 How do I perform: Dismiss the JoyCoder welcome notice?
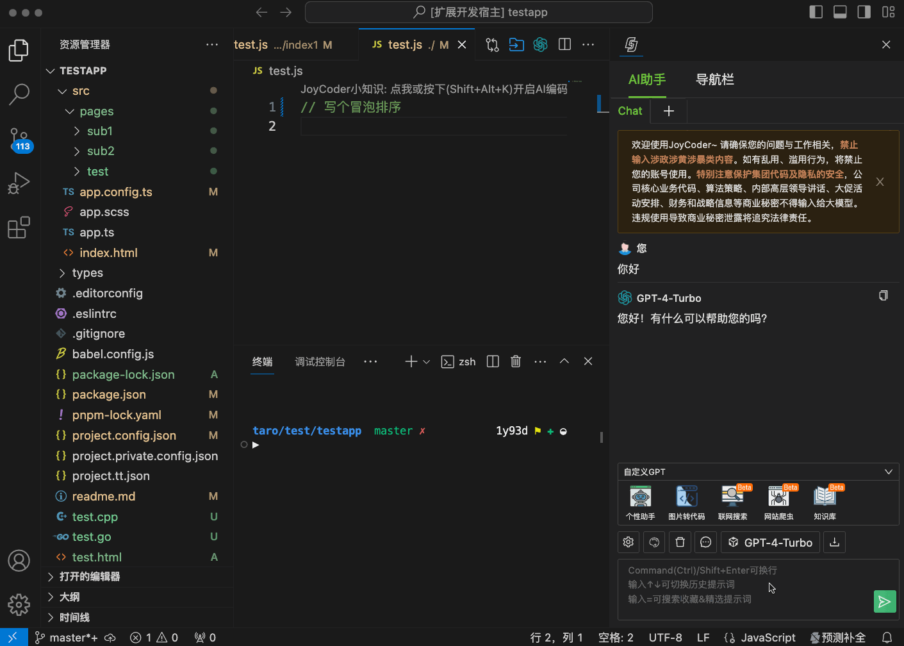point(880,182)
